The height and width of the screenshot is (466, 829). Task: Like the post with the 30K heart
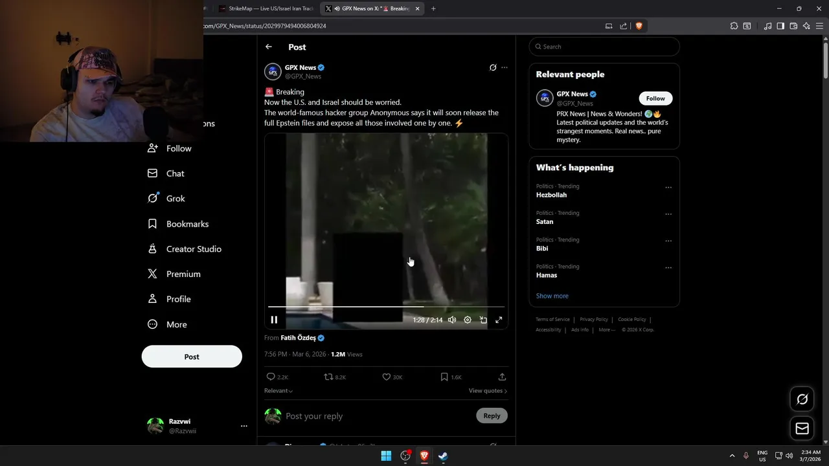[x=392, y=377]
